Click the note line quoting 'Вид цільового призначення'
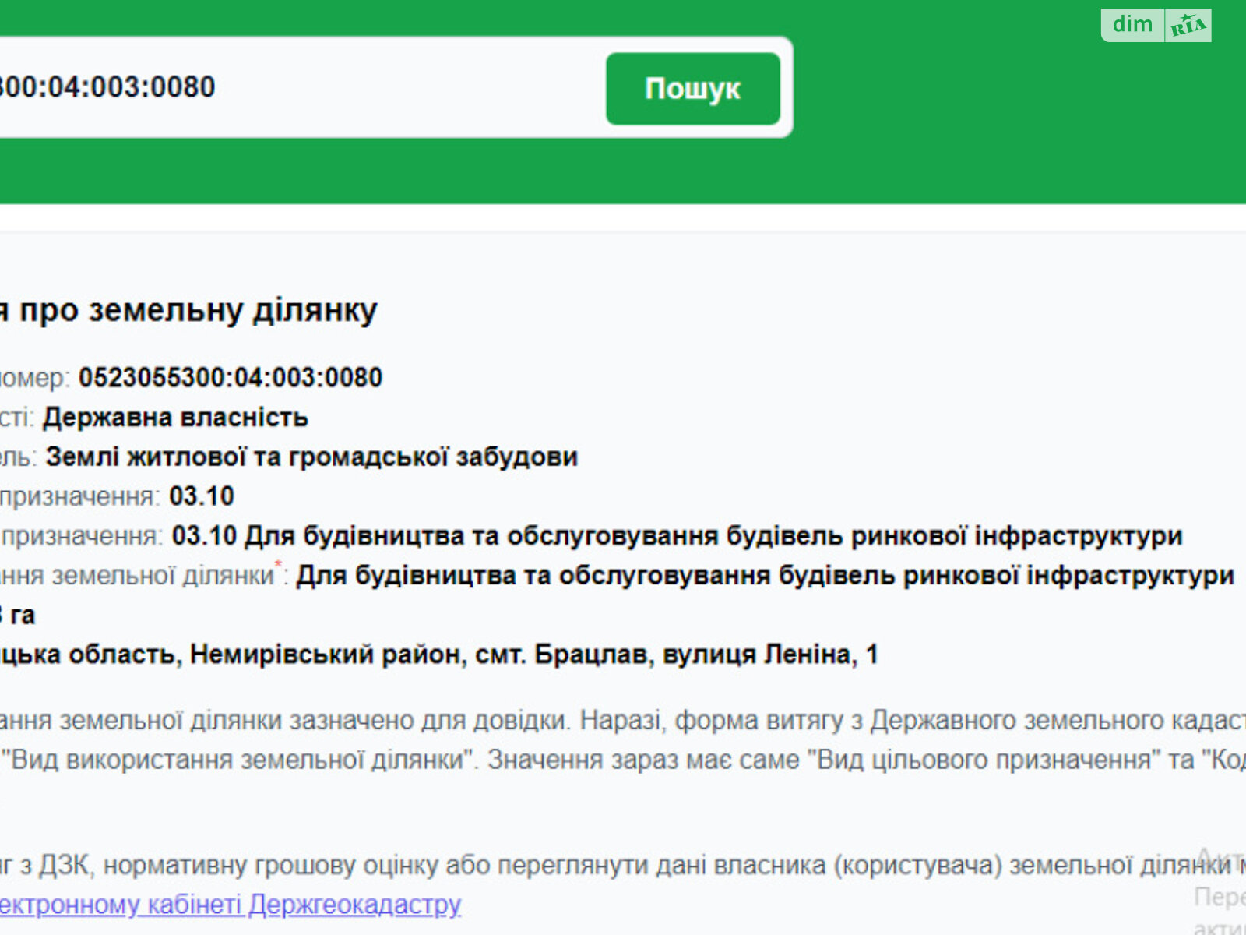 point(623,760)
